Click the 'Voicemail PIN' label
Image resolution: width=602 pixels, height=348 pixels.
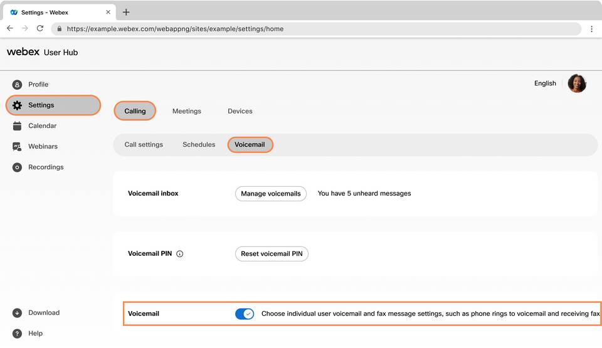pyautogui.click(x=150, y=254)
